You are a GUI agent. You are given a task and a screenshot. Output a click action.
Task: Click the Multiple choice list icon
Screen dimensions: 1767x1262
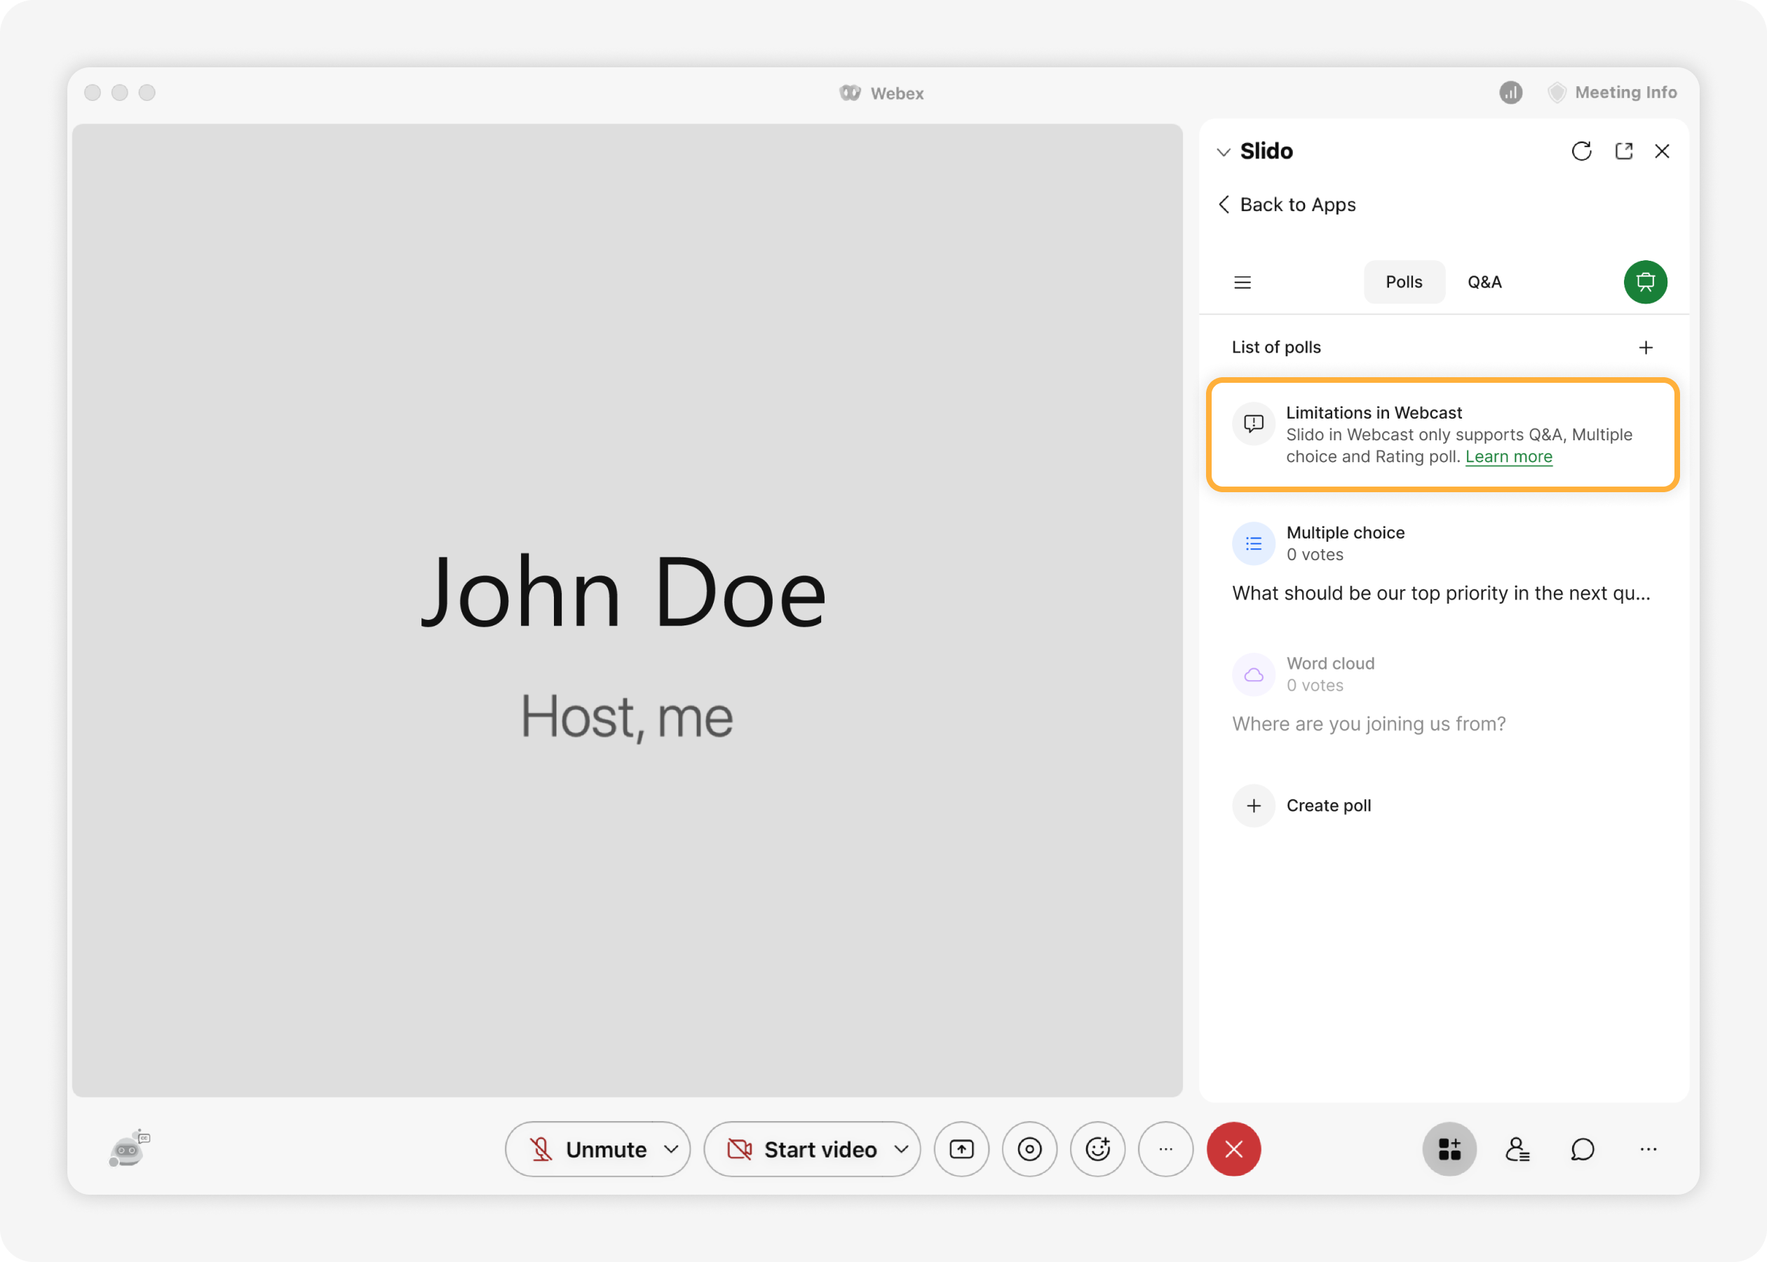[x=1253, y=544]
